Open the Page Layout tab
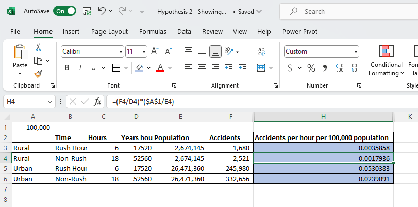The height and width of the screenshot is (207, 418). pos(109,31)
